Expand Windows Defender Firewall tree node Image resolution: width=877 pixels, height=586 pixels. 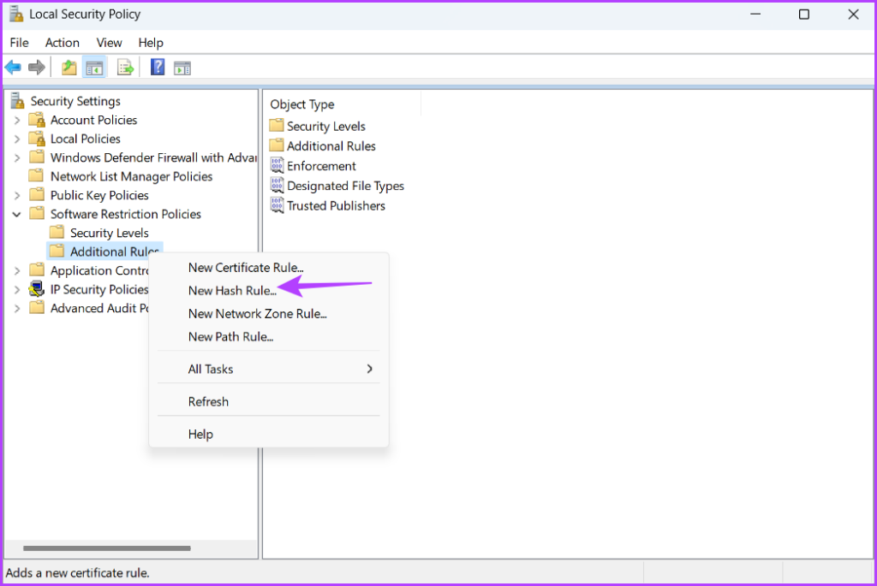[x=17, y=158]
